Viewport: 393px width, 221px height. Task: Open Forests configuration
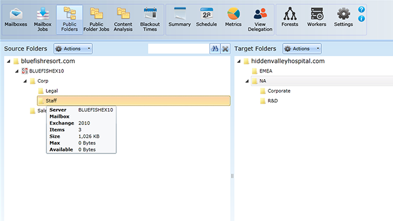[x=290, y=18]
